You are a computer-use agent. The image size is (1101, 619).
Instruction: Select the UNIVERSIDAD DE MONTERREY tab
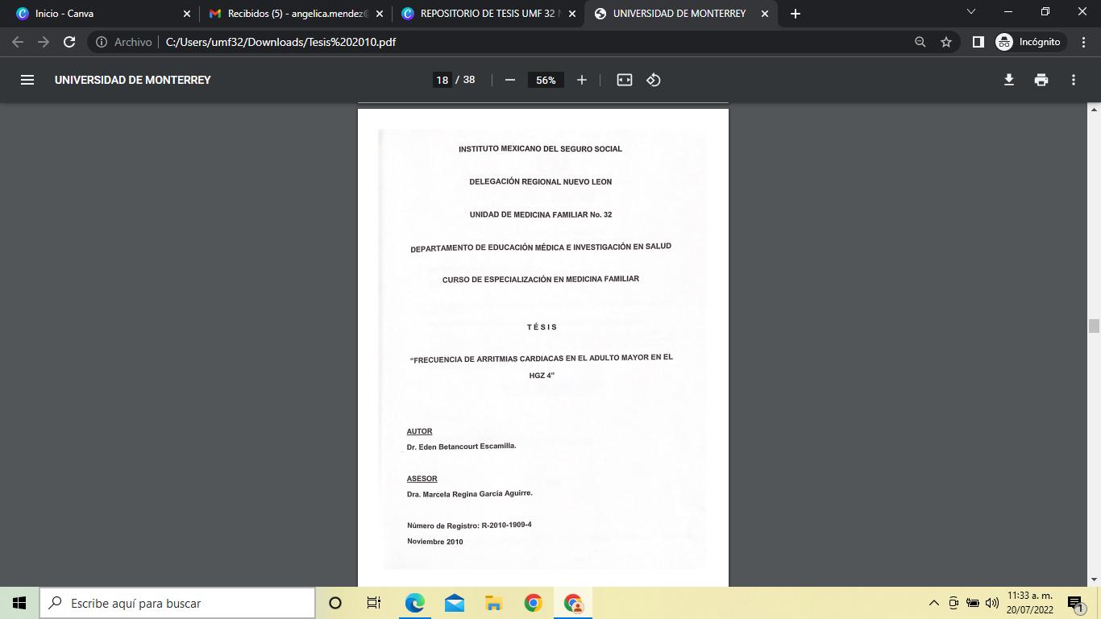click(x=681, y=14)
